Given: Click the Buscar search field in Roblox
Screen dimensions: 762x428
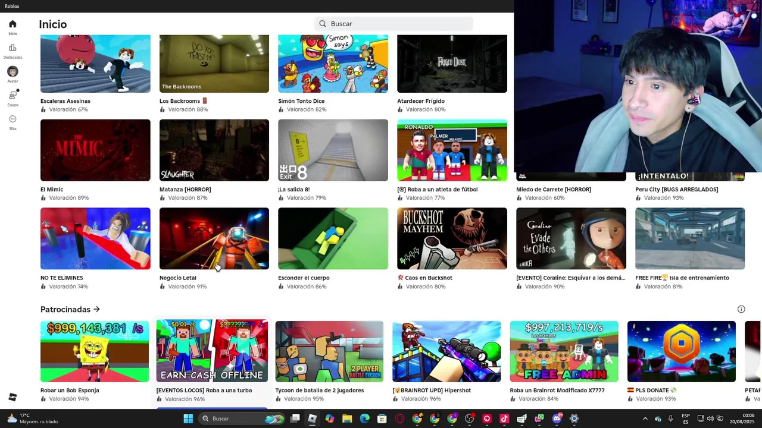Looking at the screenshot, I should (x=394, y=24).
